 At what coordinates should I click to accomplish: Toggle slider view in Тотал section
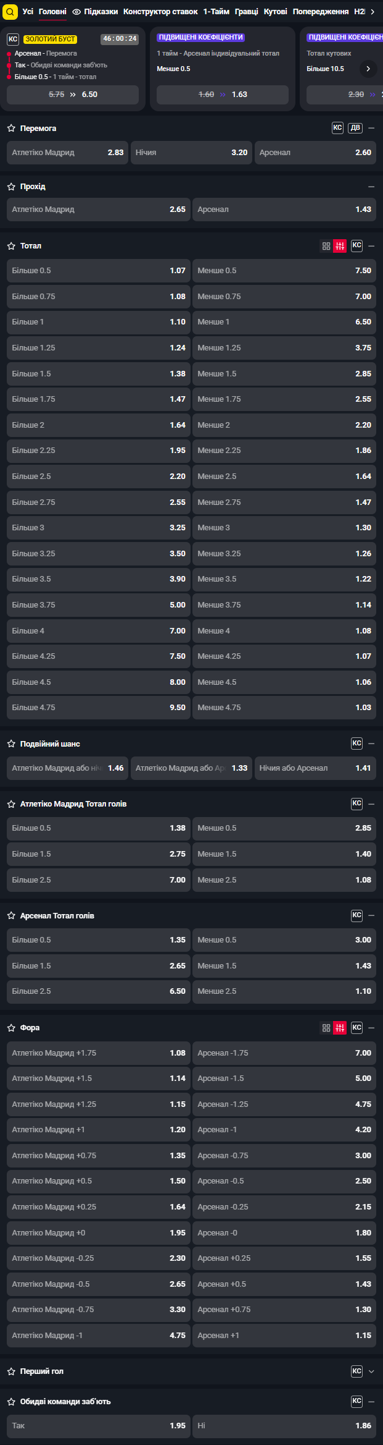coord(340,246)
